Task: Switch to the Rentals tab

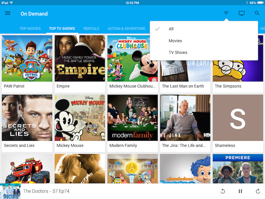Action: pyautogui.click(x=91, y=28)
